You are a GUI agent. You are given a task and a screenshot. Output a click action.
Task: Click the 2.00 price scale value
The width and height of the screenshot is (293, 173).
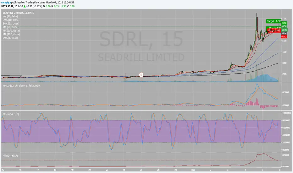[x=285, y=74]
